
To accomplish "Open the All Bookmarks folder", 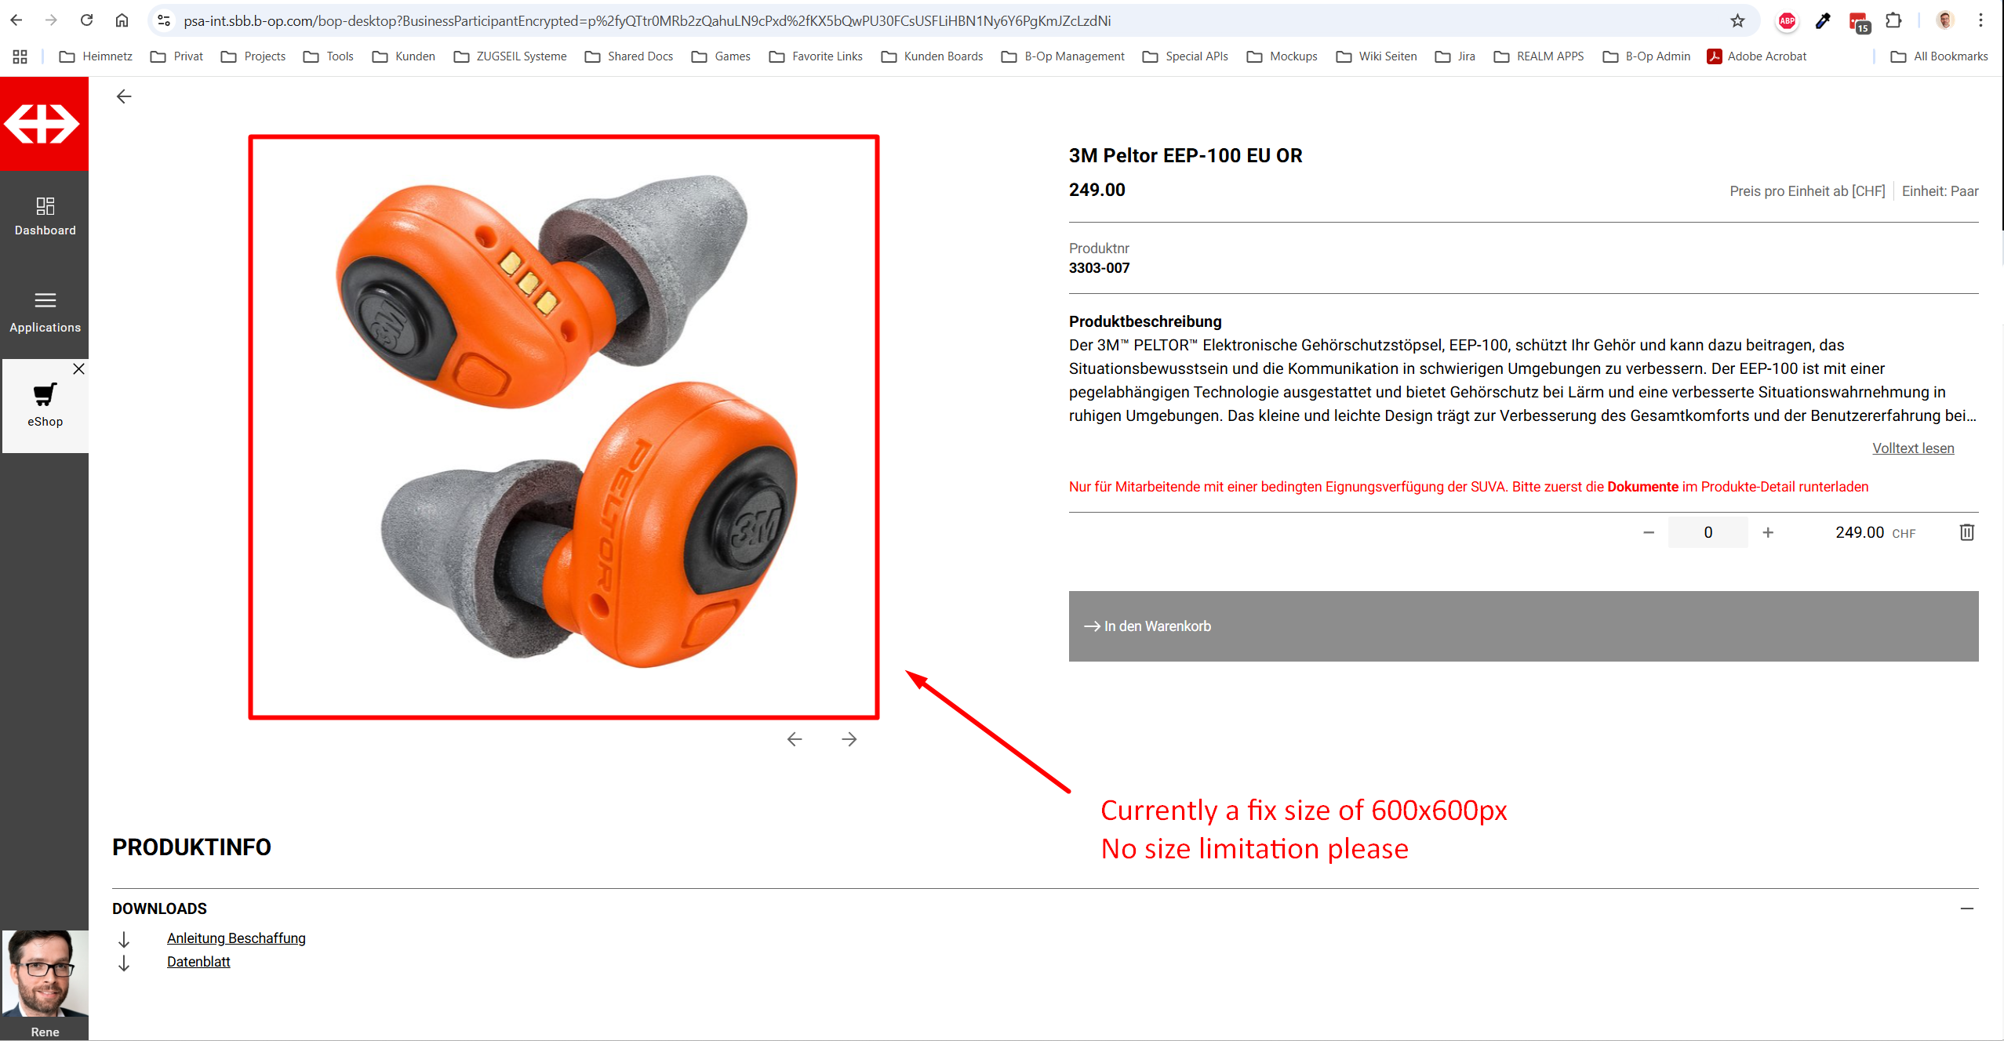I will click(1939, 56).
